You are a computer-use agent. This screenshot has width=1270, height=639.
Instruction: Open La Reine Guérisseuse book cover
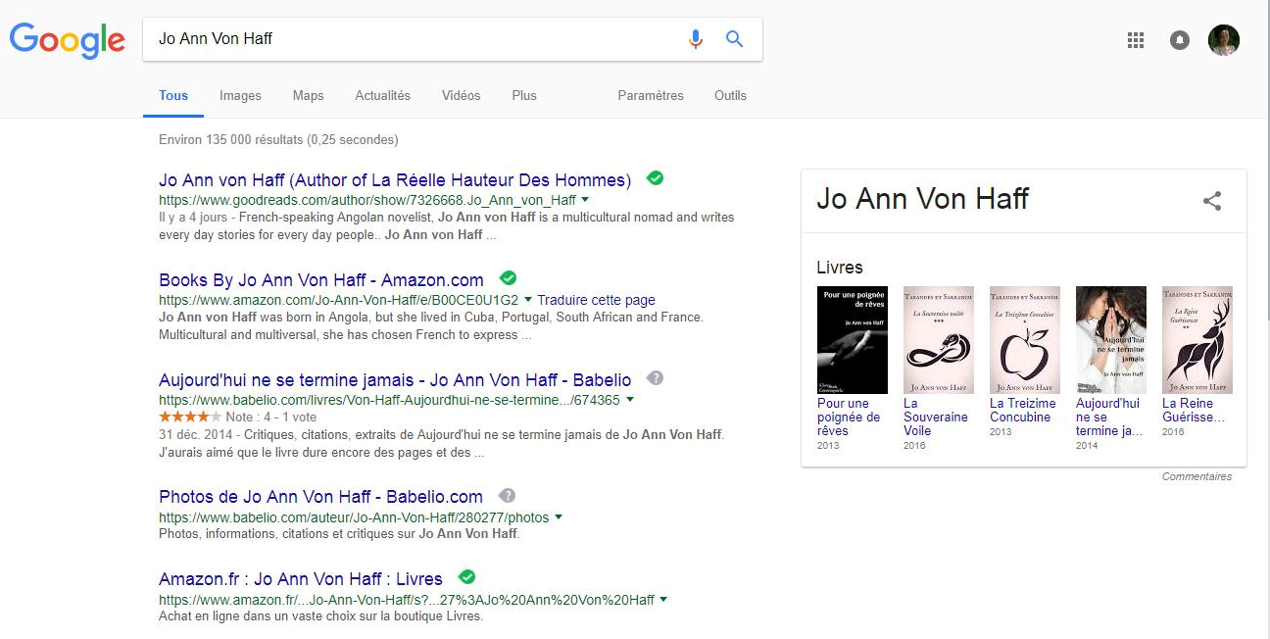(1197, 340)
